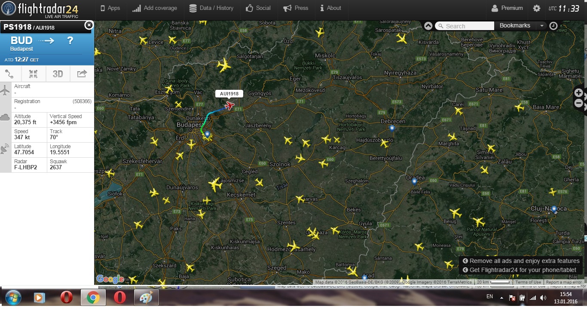Open the Apps menu
The image size is (587, 330).
click(110, 8)
